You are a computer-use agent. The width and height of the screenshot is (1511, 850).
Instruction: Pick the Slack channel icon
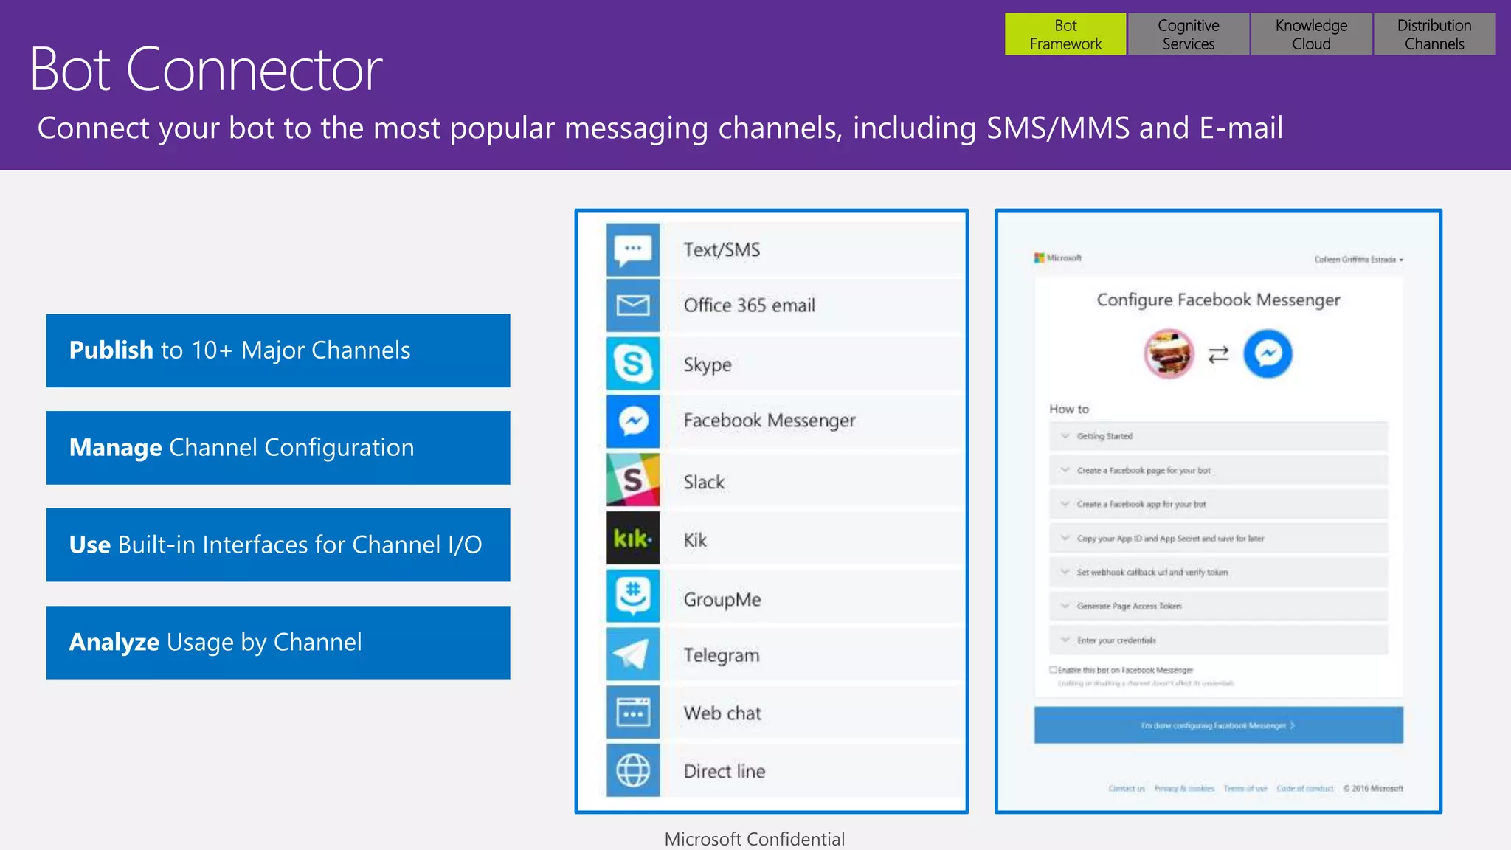pyautogui.click(x=633, y=480)
